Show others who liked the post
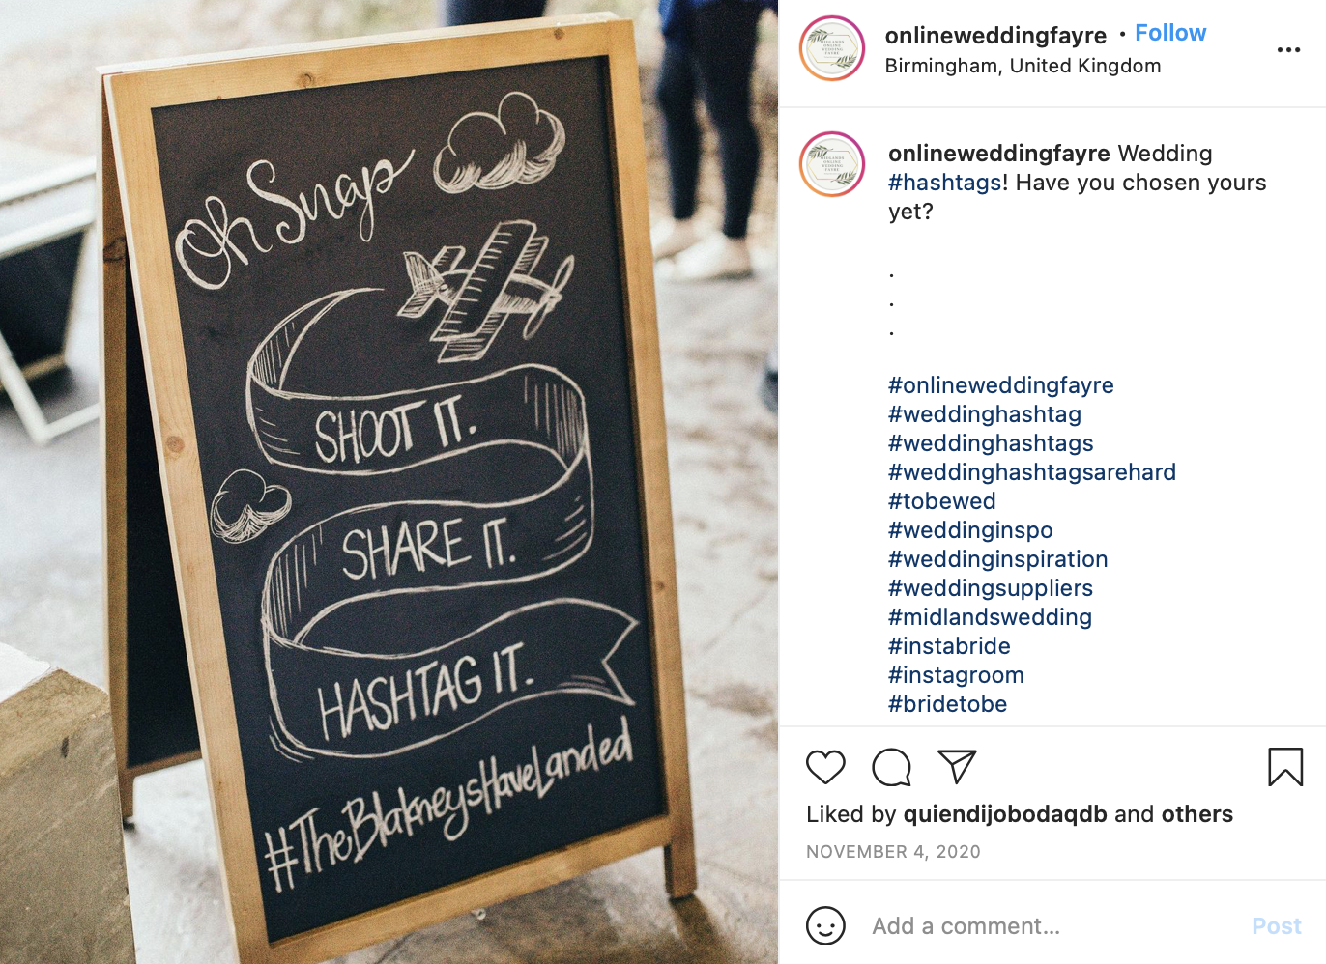Screen dimensions: 1326x964 click(x=1196, y=814)
